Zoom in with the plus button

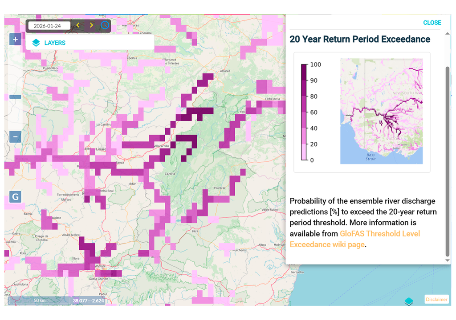[x=16, y=40]
